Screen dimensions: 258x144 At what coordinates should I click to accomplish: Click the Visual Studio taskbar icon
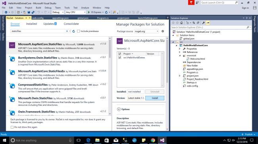(162, 140)
